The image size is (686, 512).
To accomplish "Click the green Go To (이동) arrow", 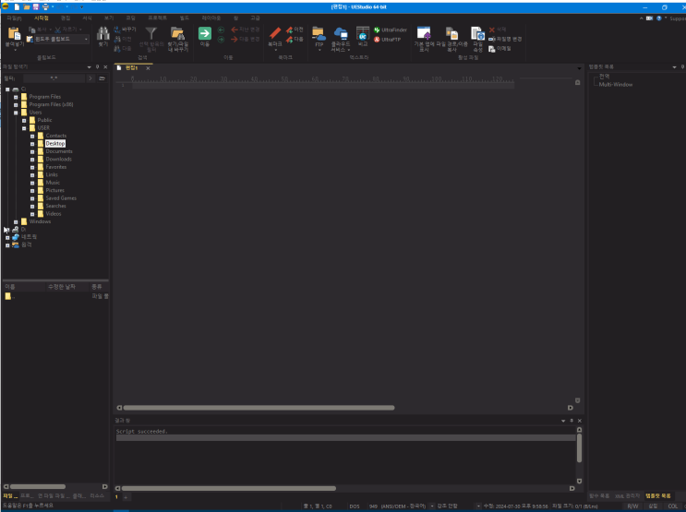I will click(x=205, y=33).
